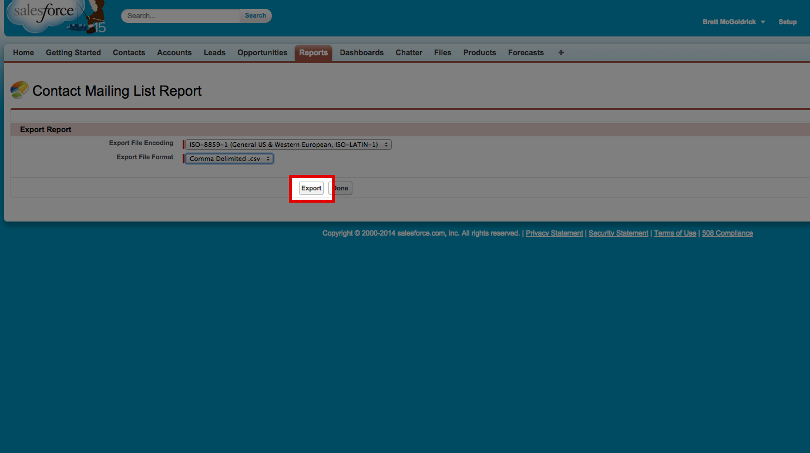
Task: Open the Security Statement link
Action: (619, 233)
